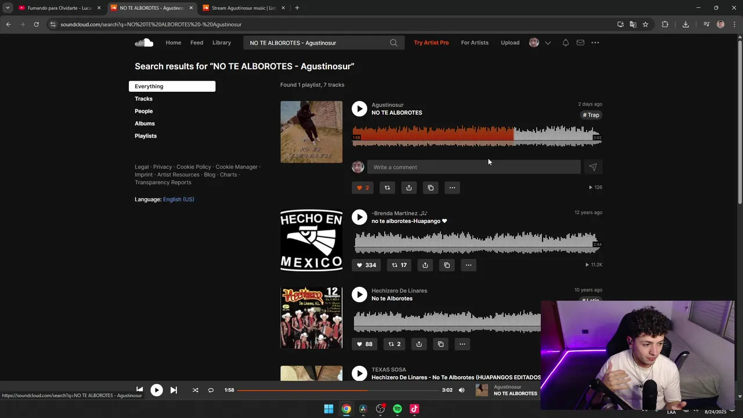Play no te alborotes-Huapango track

pos(359,217)
